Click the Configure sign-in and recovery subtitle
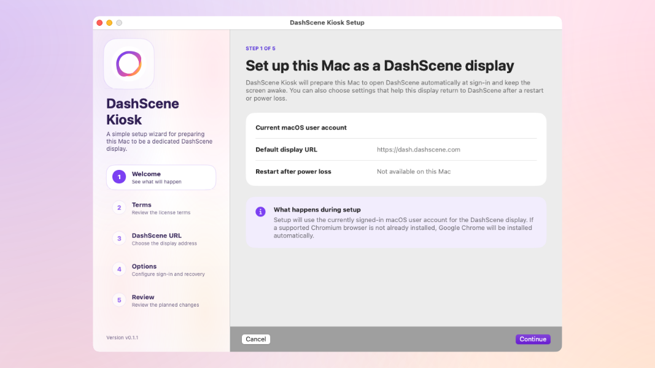Image resolution: width=655 pixels, height=368 pixels. 168,274
